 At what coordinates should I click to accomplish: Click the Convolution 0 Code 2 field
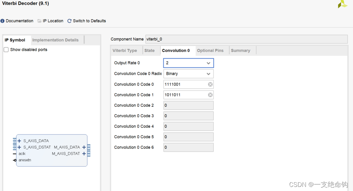tap(189, 105)
